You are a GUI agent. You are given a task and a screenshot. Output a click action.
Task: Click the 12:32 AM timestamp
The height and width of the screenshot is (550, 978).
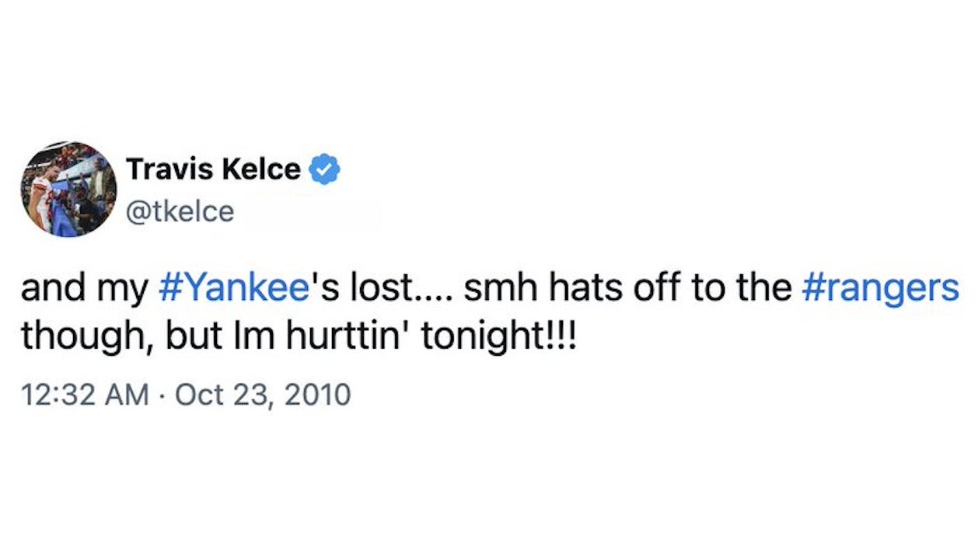click(x=85, y=395)
